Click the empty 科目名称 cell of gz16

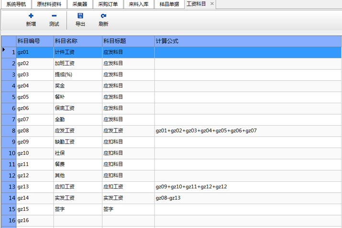tap(78, 220)
